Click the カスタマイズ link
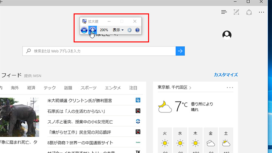The width and height of the screenshot is (272, 153). pos(226,75)
